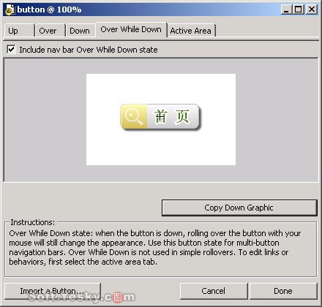Click the Copy Down Graphic button
The width and height of the screenshot is (322, 307).
tap(239, 208)
